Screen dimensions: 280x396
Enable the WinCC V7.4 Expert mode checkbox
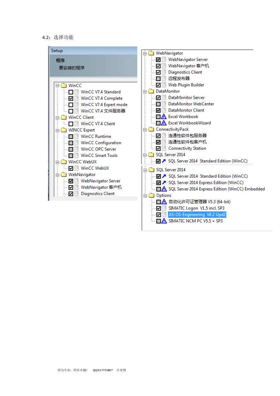pyautogui.click(x=71, y=105)
